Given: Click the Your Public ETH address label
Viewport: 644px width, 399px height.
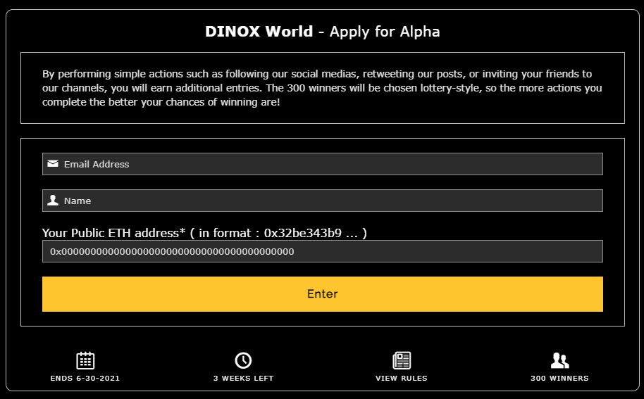Looking at the screenshot, I should pos(204,233).
